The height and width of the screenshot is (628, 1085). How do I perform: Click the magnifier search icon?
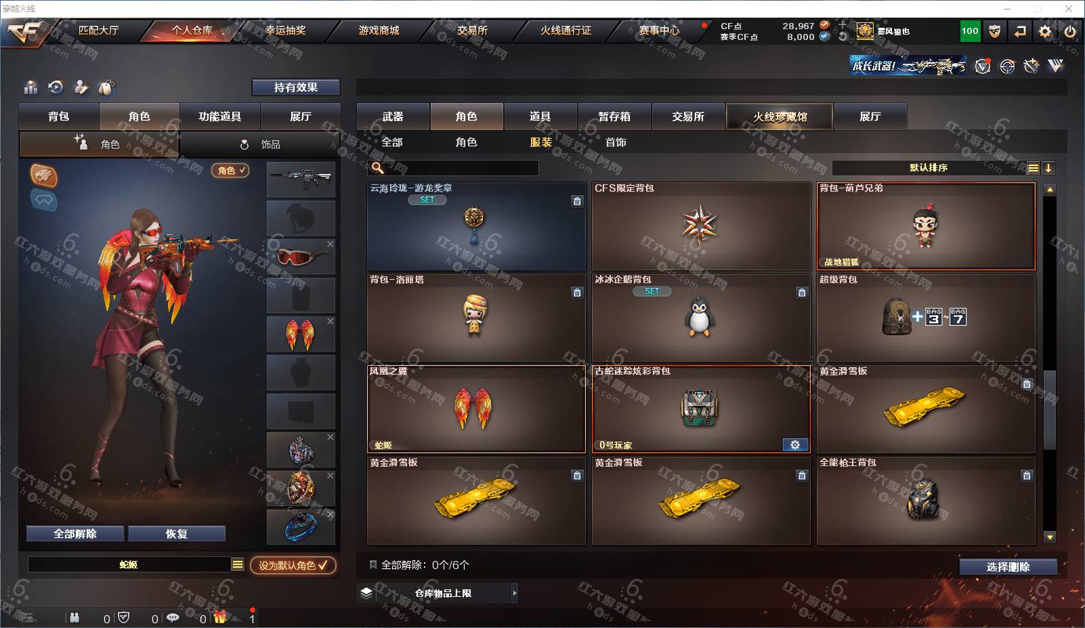click(x=378, y=167)
